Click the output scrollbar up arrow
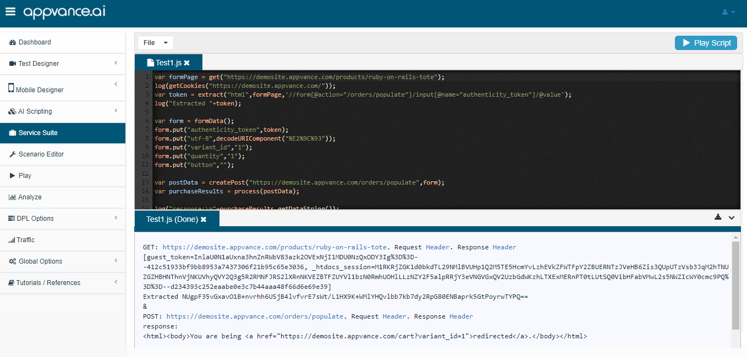The height and width of the screenshot is (357, 747). (735, 237)
